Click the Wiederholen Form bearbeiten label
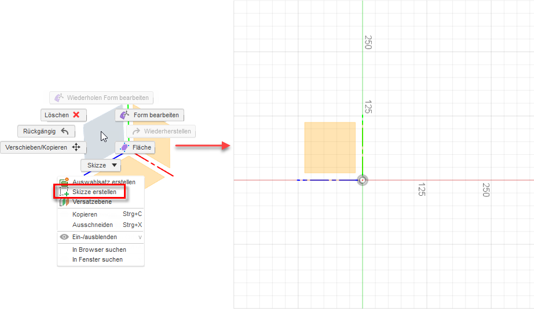Image resolution: width=534 pixels, height=309 pixels. (108, 98)
